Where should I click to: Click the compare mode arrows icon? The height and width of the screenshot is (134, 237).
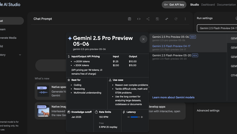pyautogui.click(x=167, y=19)
